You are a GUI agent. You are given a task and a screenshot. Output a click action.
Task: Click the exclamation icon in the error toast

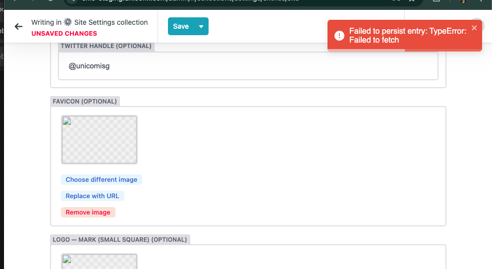[339, 36]
